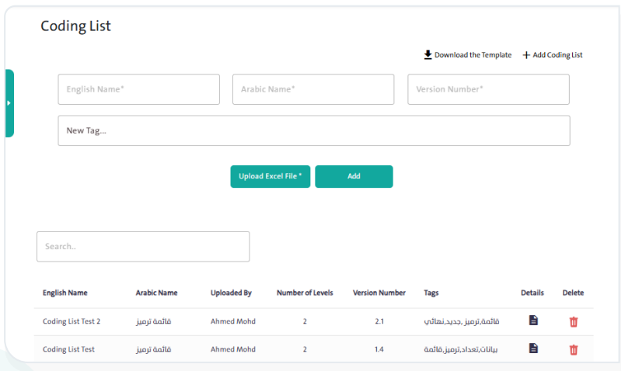Screen dimensions: 625x371
Task: Click the plus icon for Add Coding List
Action: 526,55
